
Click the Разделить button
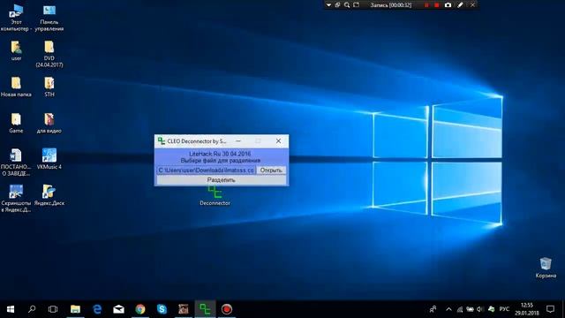click(222, 180)
